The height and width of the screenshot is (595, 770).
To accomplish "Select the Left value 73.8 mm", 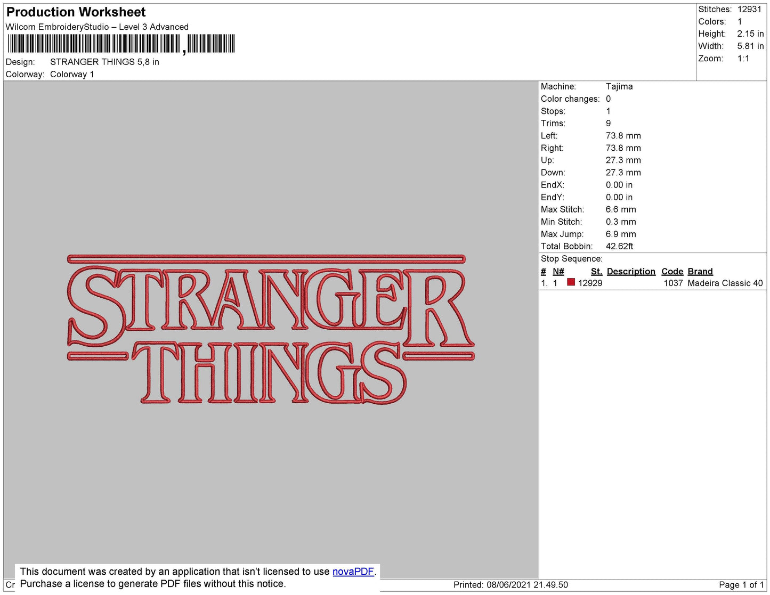I will coord(623,135).
